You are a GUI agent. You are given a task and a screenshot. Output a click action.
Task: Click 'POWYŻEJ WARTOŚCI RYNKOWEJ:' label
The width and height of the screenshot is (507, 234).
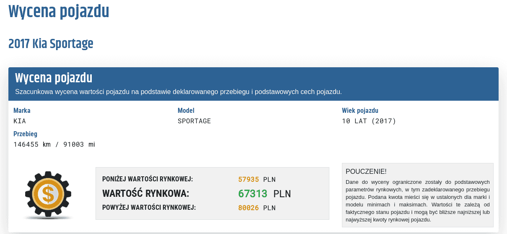tap(149, 207)
